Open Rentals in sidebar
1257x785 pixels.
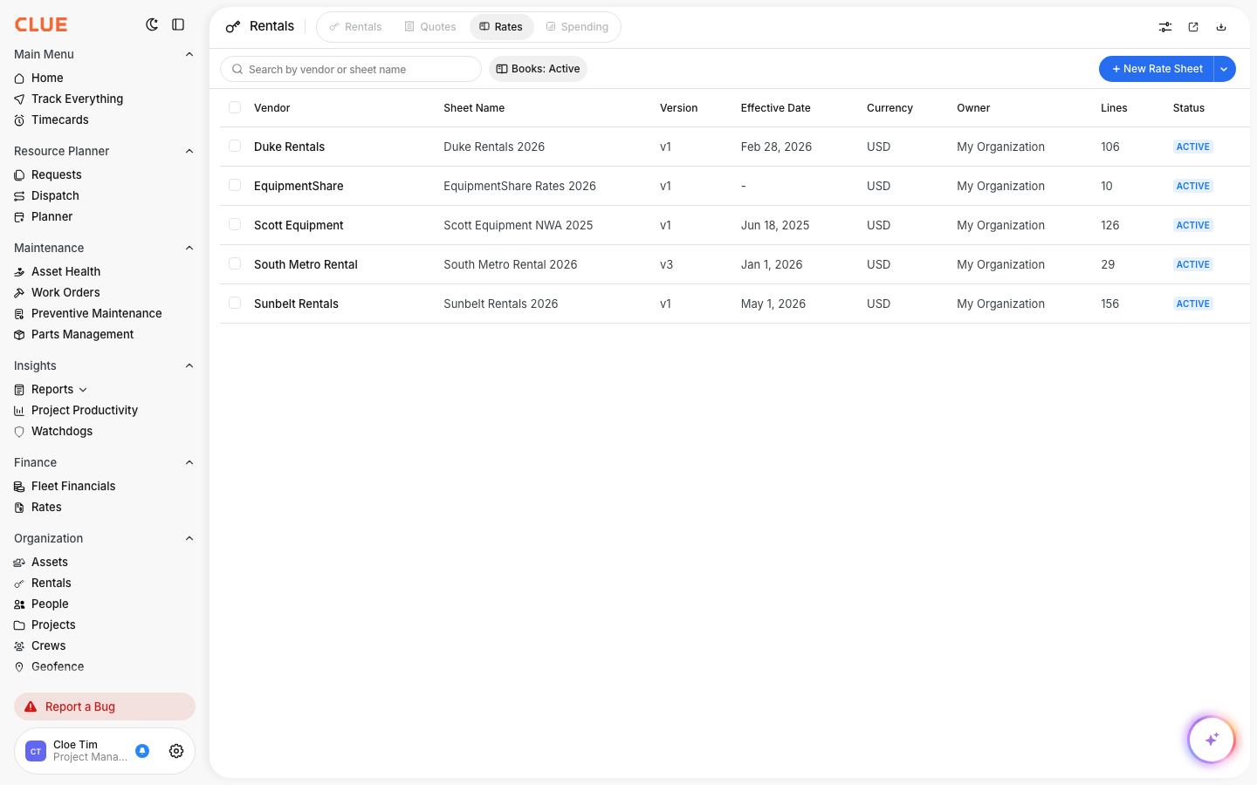coord(51,583)
